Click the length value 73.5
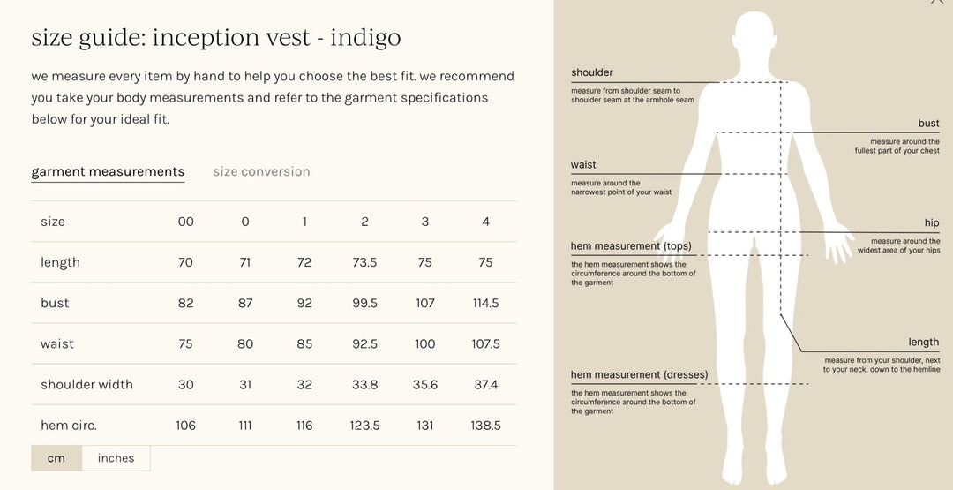Viewport: 953px width, 490px height. pos(364,262)
